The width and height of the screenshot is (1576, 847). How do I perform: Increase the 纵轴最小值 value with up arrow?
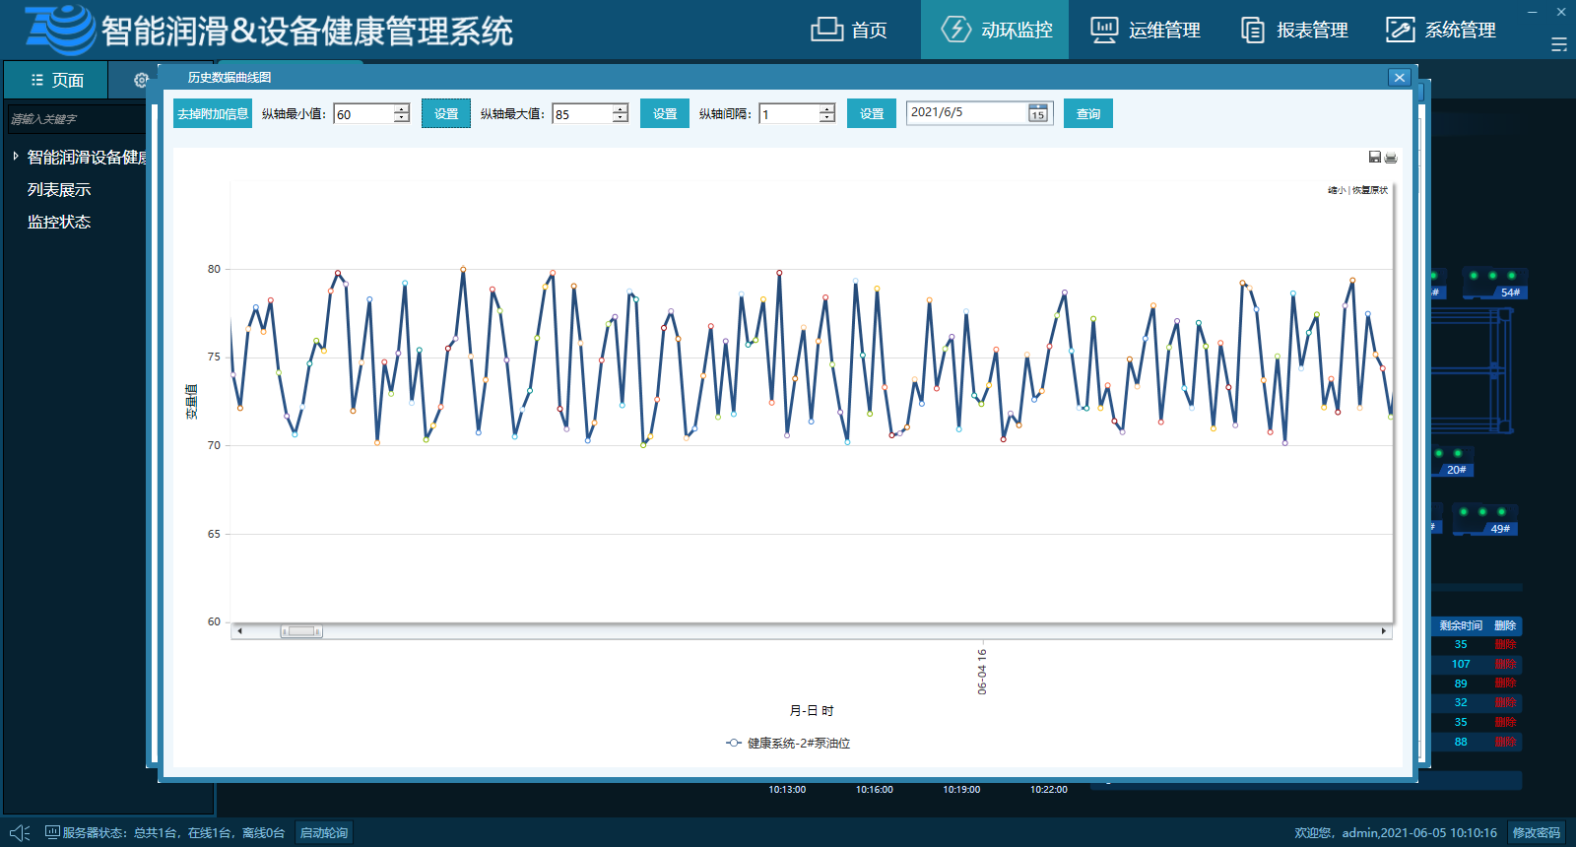pyautogui.click(x=401, y=108)
